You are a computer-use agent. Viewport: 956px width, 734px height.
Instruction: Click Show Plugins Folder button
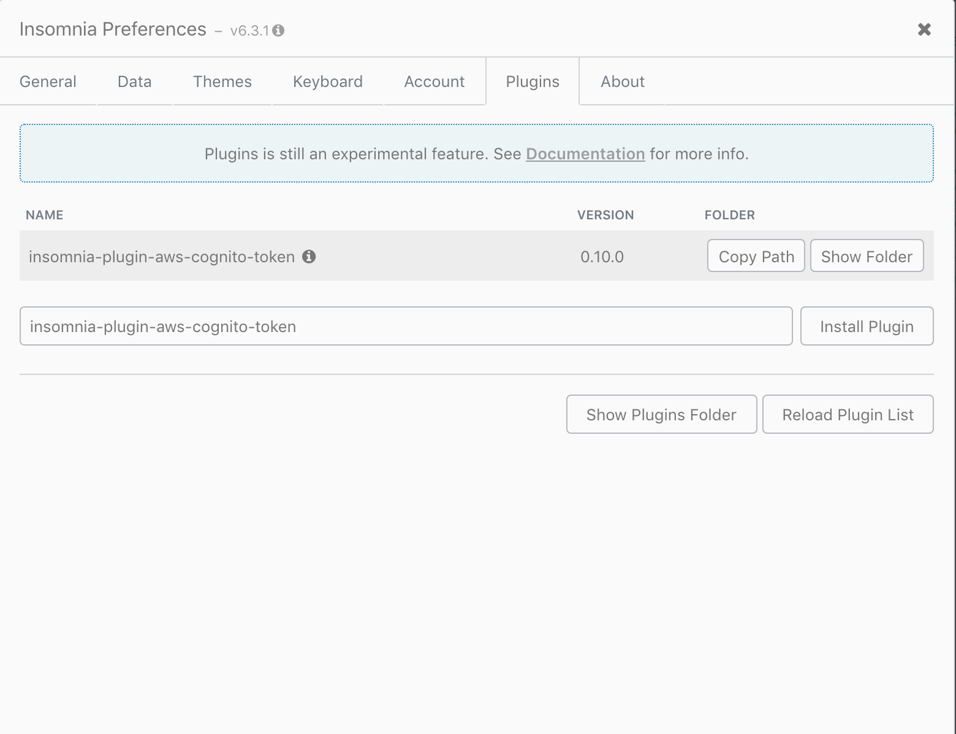coord(662,415)
